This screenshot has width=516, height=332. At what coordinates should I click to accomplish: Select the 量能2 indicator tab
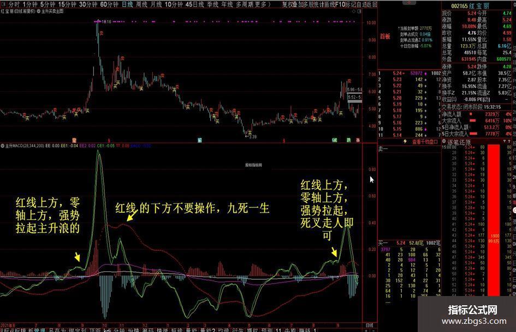click(x=207, y=330)
